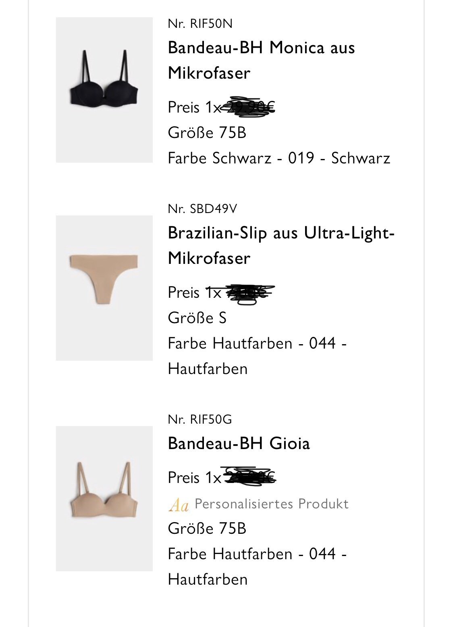Click item number RIF50G
The width and height of the screenshot is (453, 627).
tap(200, 419)
